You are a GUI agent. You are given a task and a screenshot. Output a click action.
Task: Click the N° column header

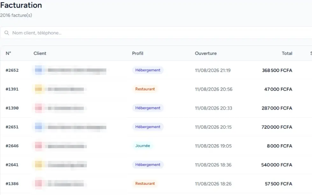click(x=8, y=54)
